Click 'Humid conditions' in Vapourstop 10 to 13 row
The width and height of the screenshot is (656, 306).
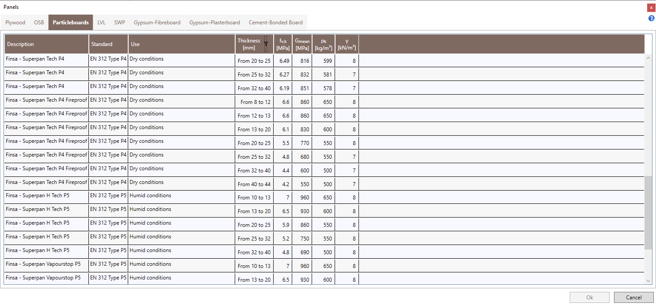click(150, 264)
